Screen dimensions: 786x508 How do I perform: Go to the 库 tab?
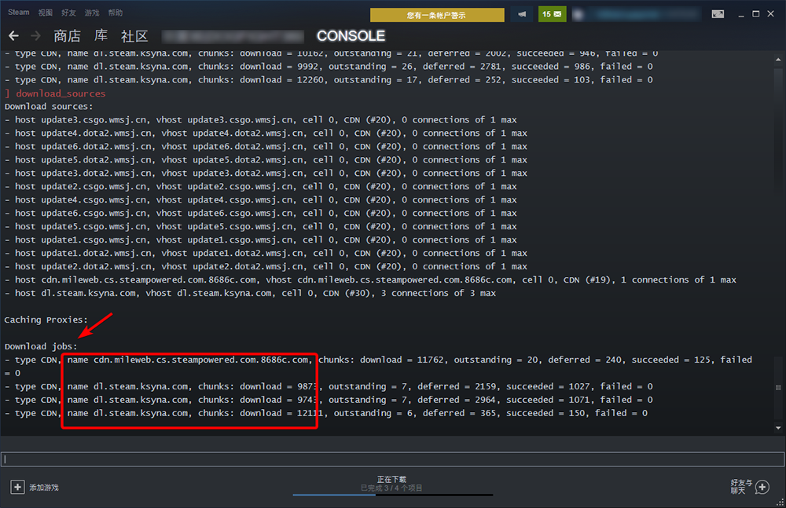coord(101,35)
